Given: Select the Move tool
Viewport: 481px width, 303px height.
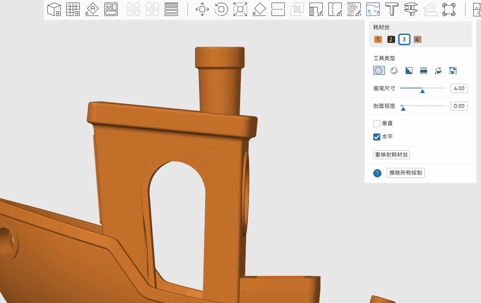Looking at the screenshot, I should [x=203, y=9].
